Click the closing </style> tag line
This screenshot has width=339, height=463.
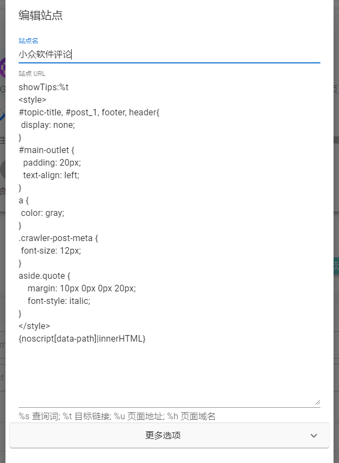pyautogui.click(x=34, y=326)
